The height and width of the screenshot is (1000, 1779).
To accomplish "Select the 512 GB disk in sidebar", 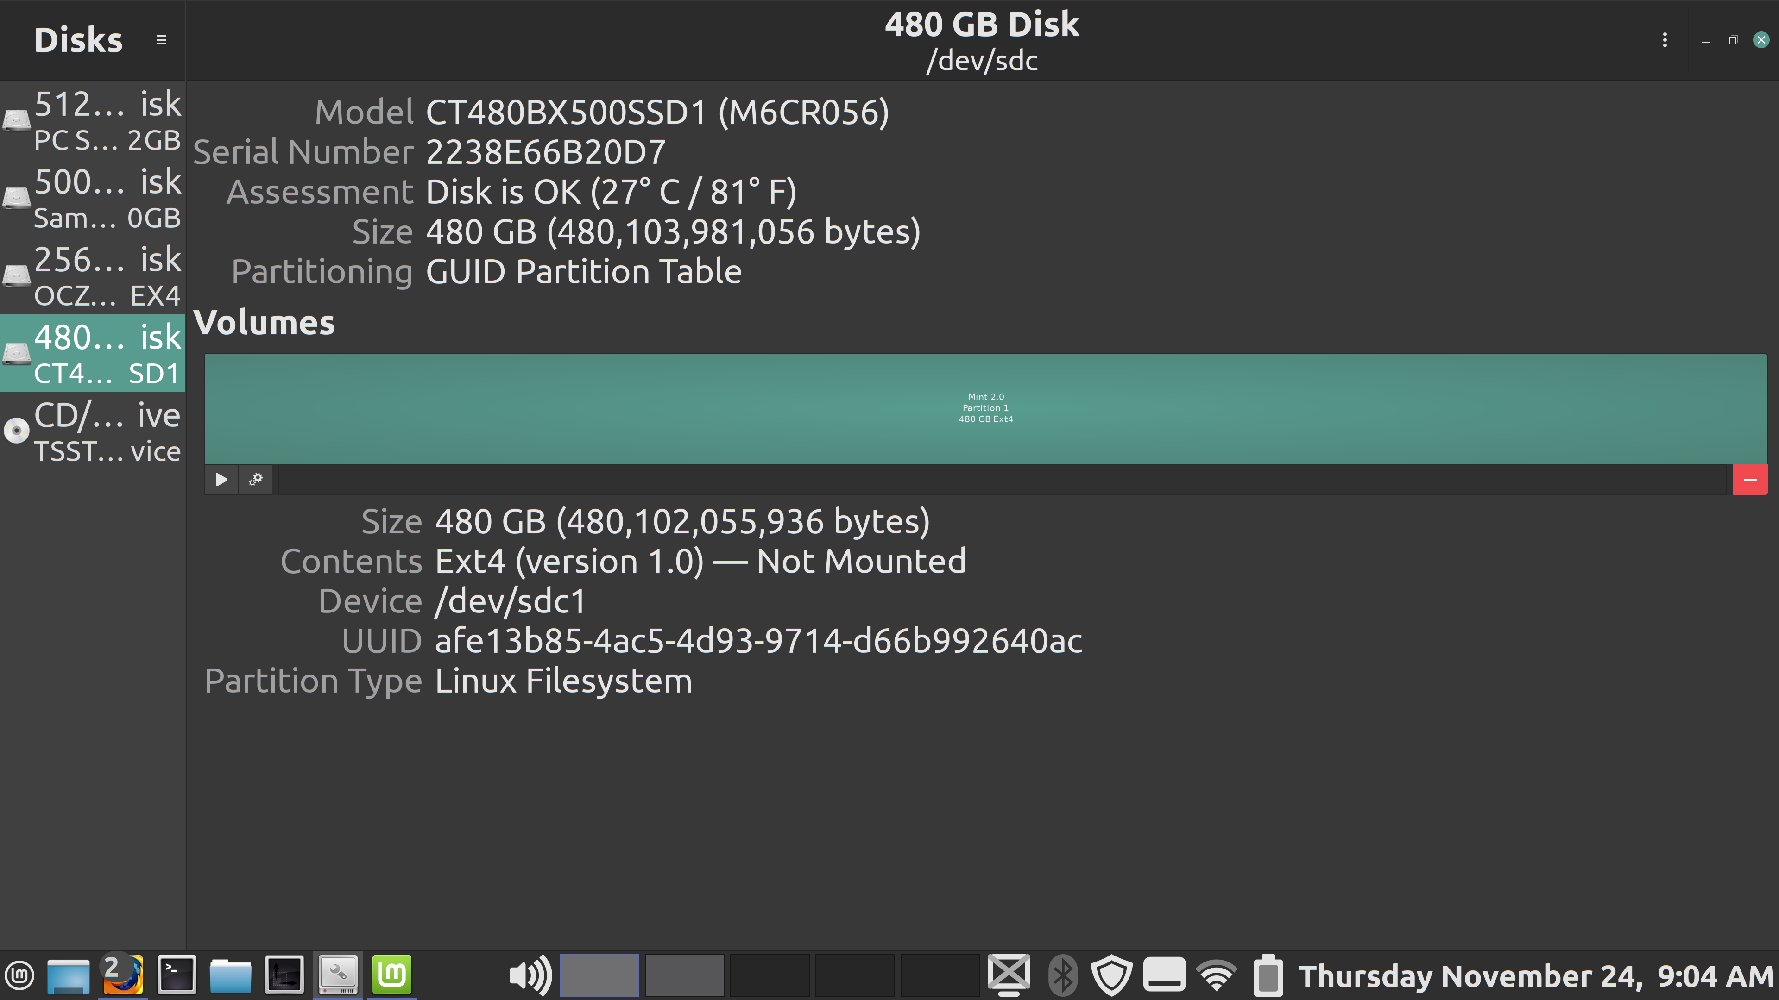I will (93, 121).
